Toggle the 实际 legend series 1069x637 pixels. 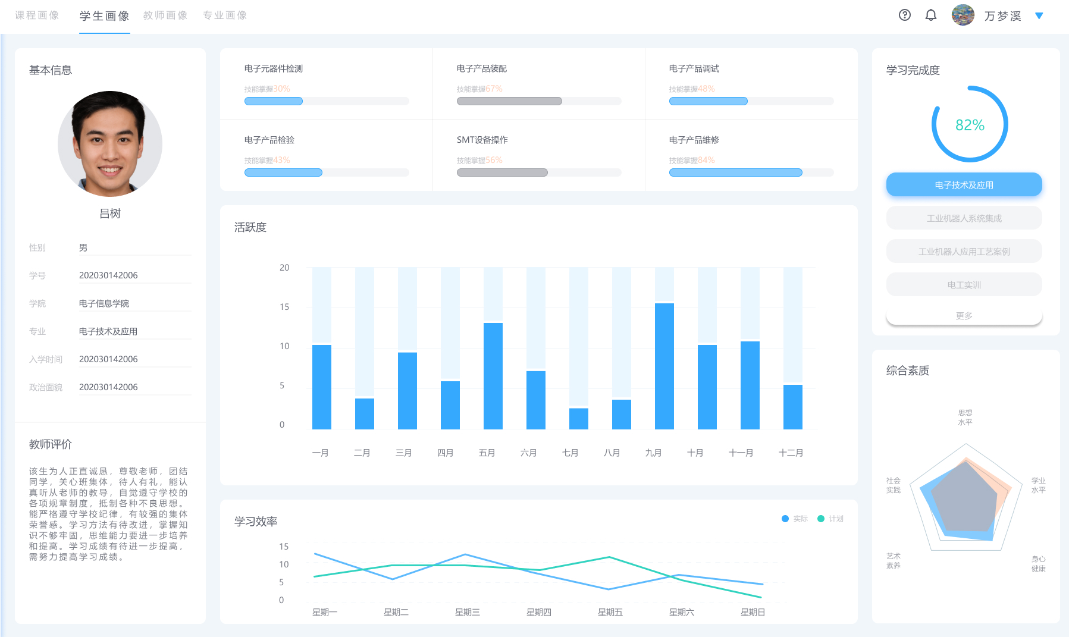coord(795,519)
